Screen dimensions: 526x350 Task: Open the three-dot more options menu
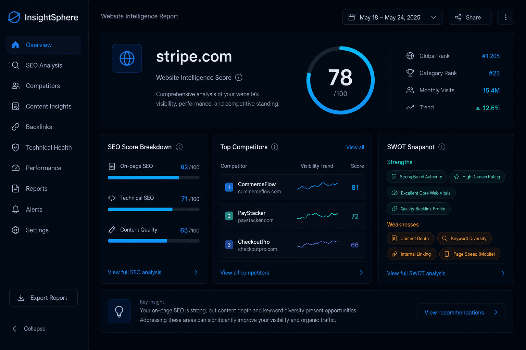click(x=505, y=17)
